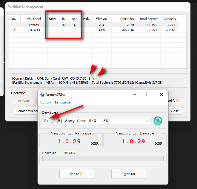Click the Update button

[x=129, y=174]
